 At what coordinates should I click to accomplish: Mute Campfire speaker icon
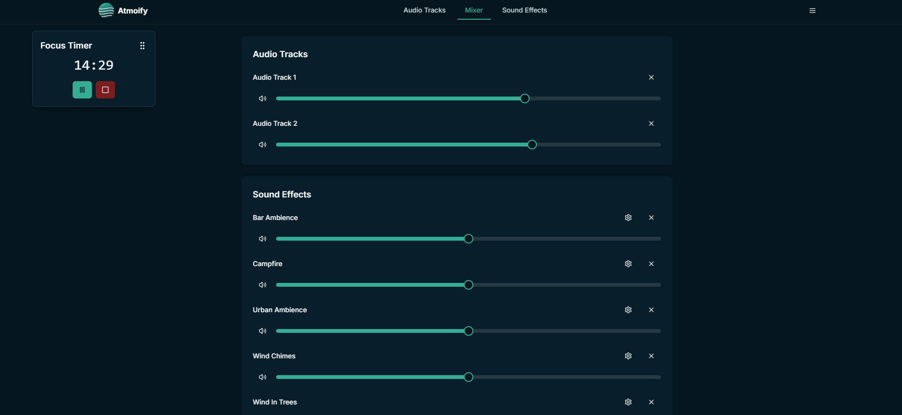263,285
